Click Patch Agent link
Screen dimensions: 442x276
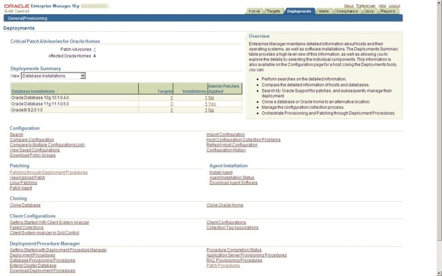point(21,188)
